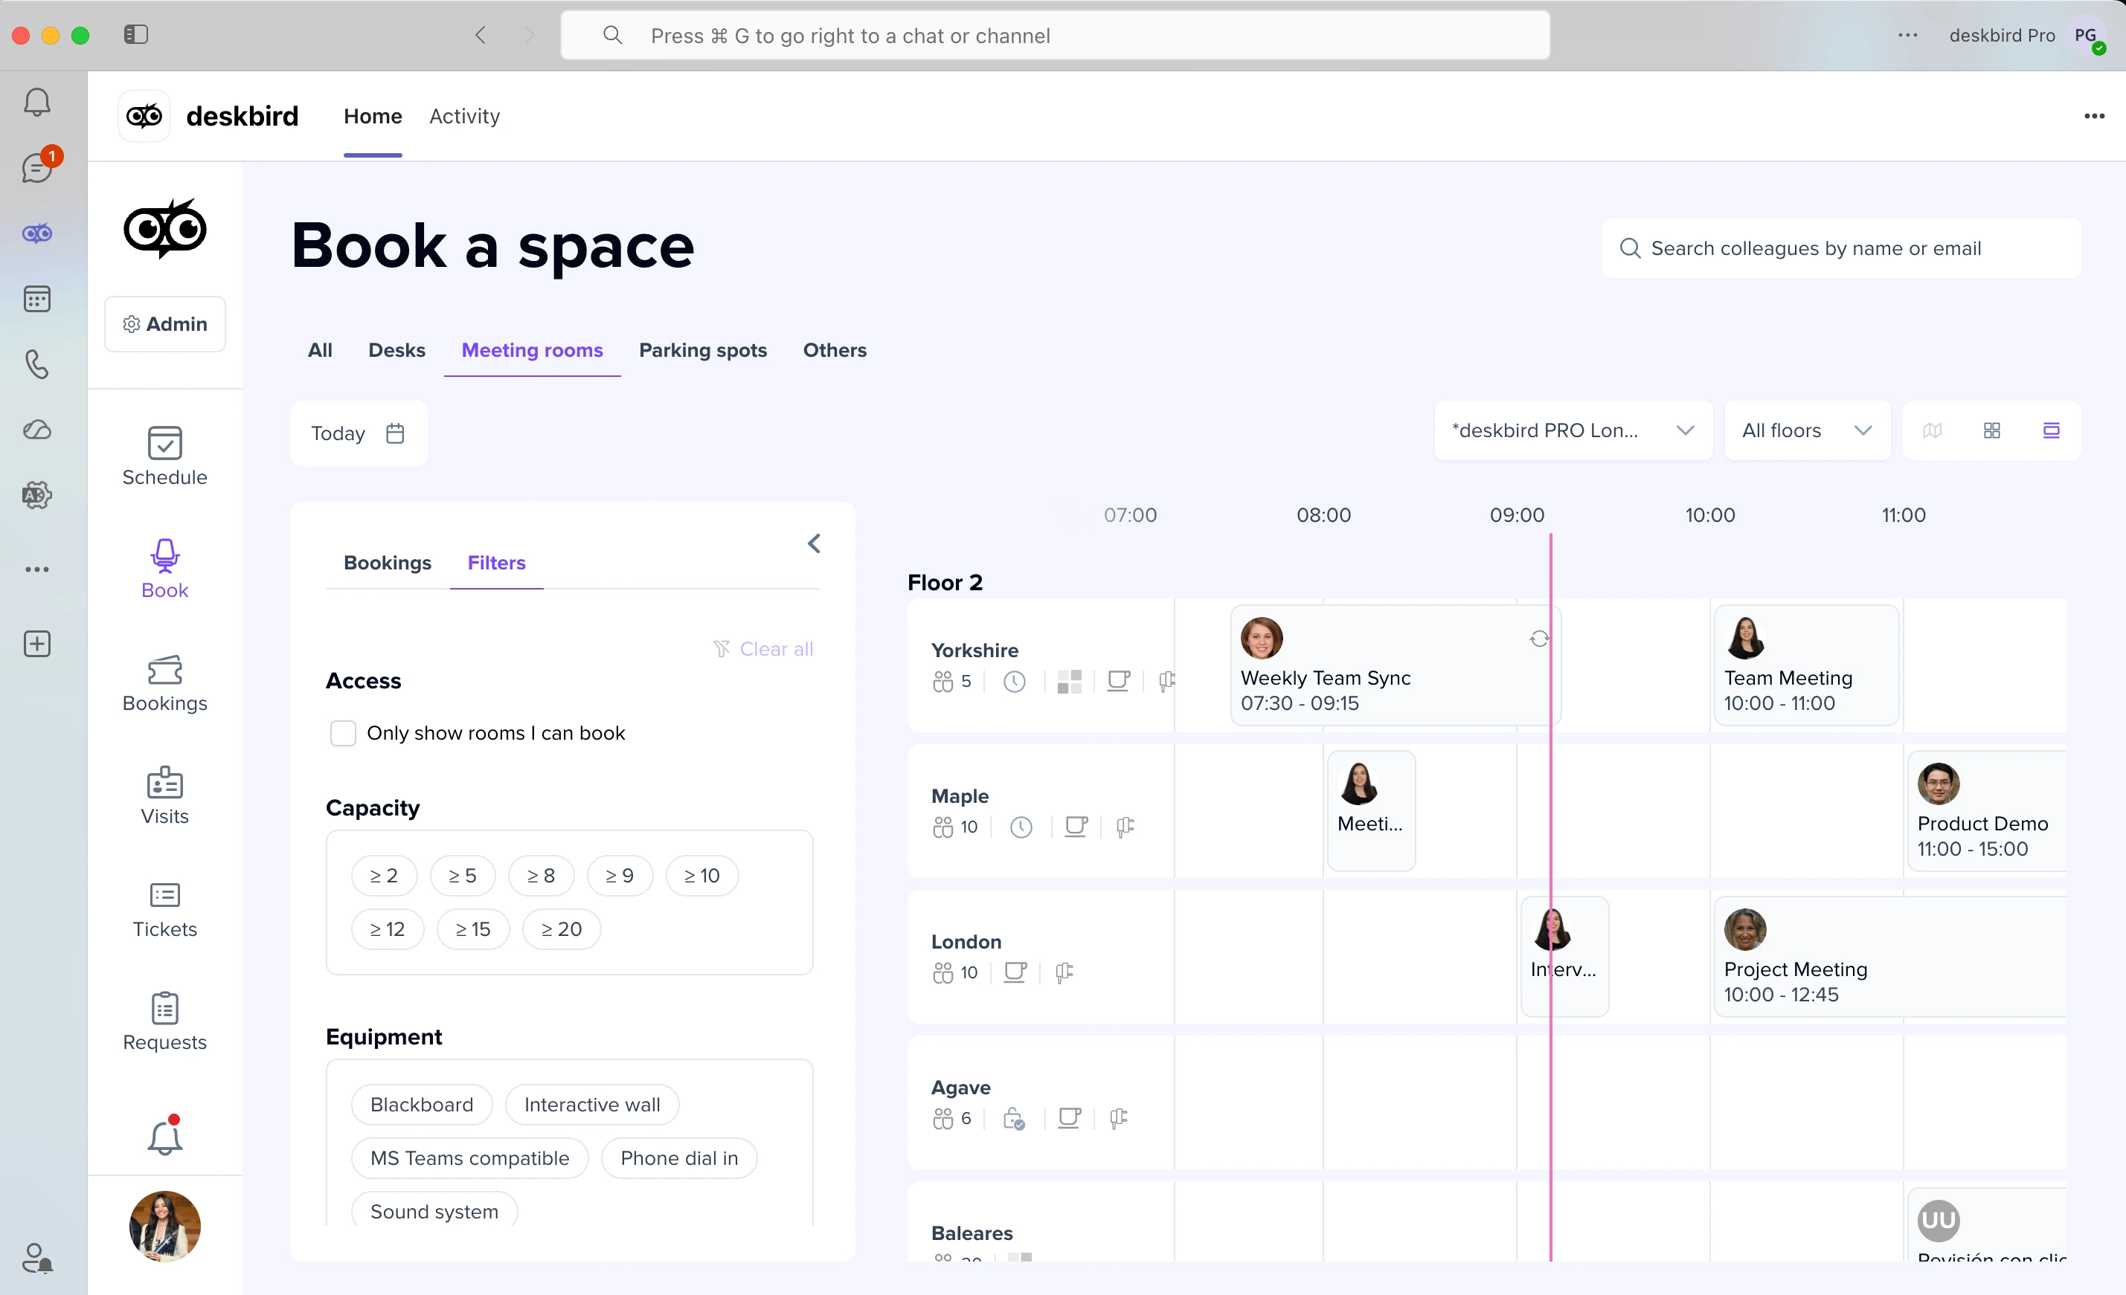Toggle capacity filter ≥ 10
The height and width of the screenshot is (1295, 2126).
pos(701,875)
